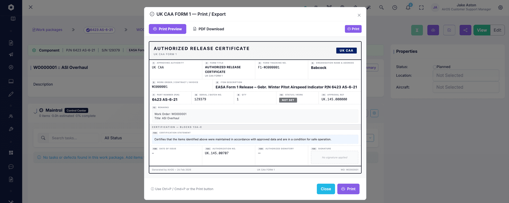Open the Aircraft Not Selected dropdown

point(466,87)
